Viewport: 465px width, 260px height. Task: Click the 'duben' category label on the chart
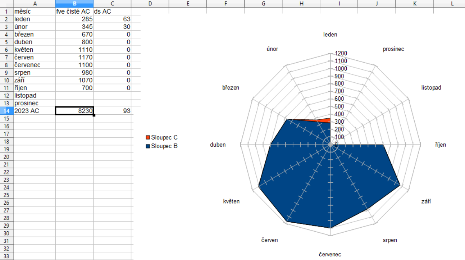point(218,145)
